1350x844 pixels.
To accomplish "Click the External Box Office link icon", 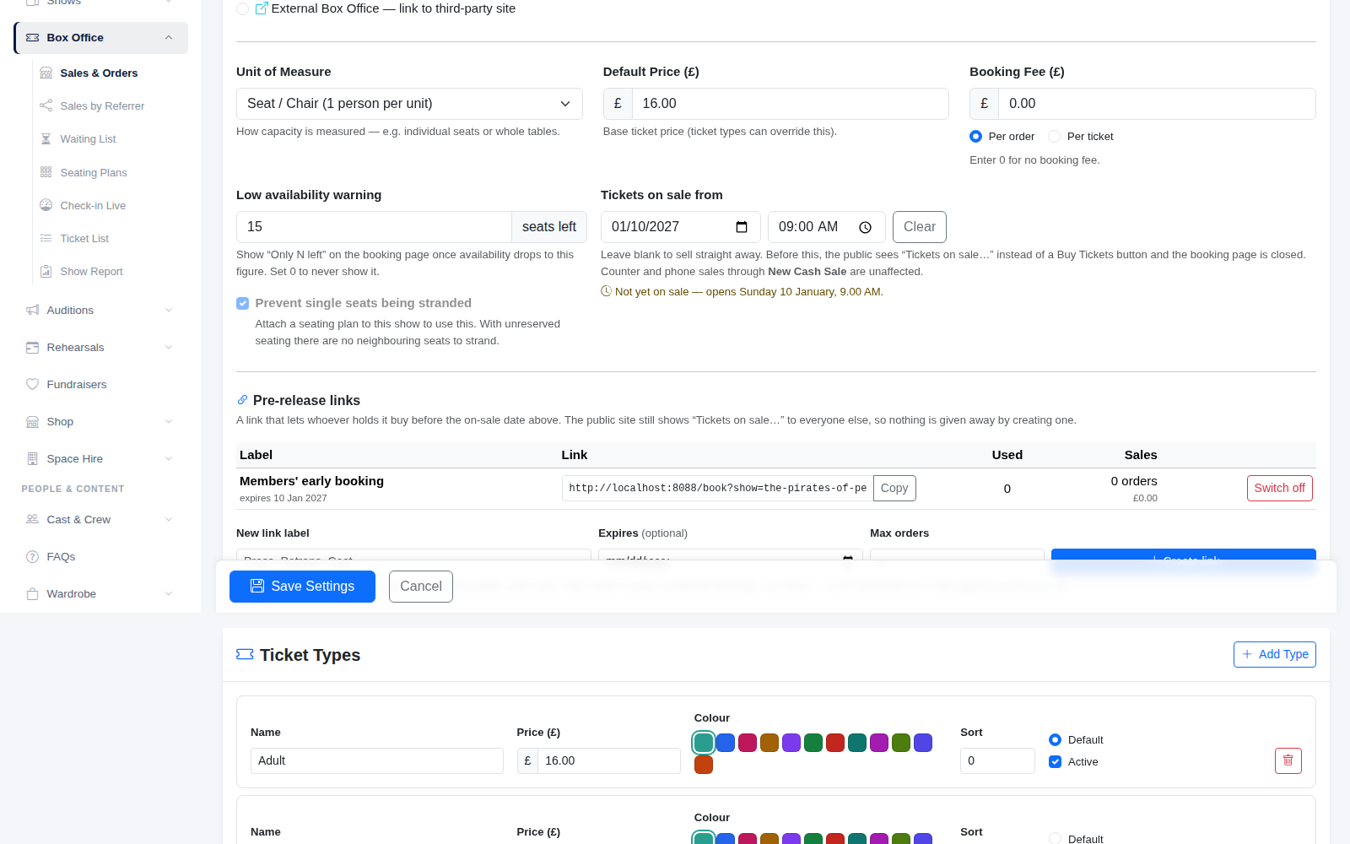I will 262,8.
